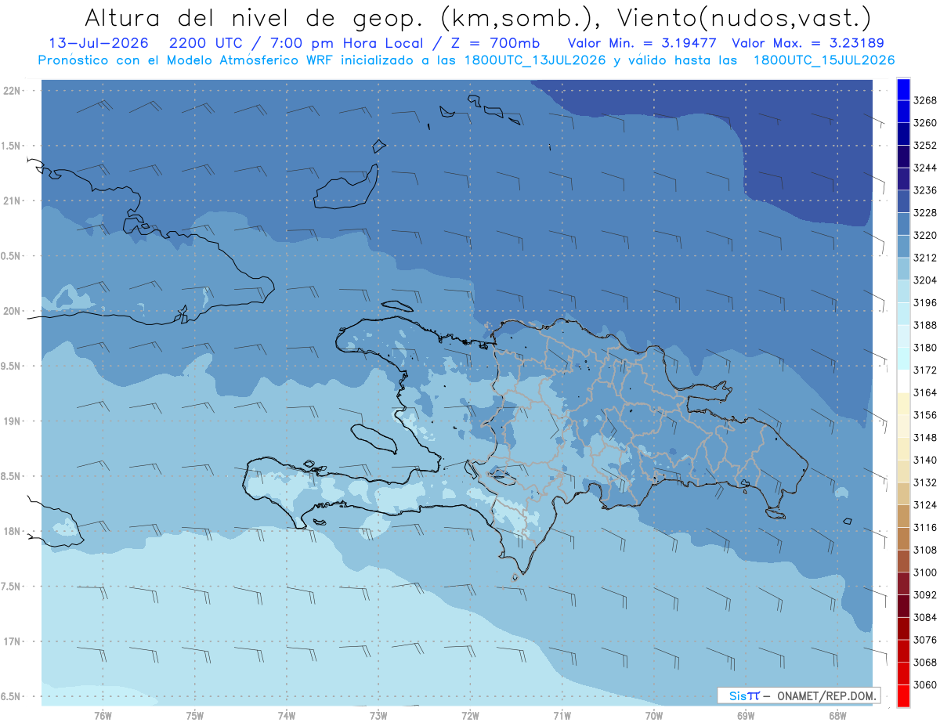Image resolution: width=940 pixels, height=726 pixels.
Task: Click the colorbar value '3236'
Action: coord(925,190)
